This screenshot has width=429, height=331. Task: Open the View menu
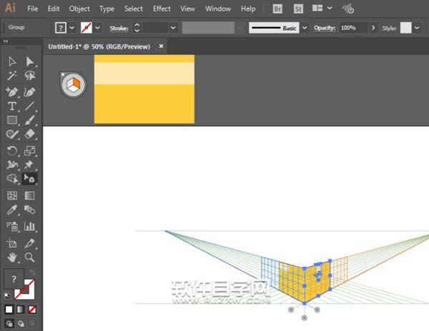coord(187,9)
